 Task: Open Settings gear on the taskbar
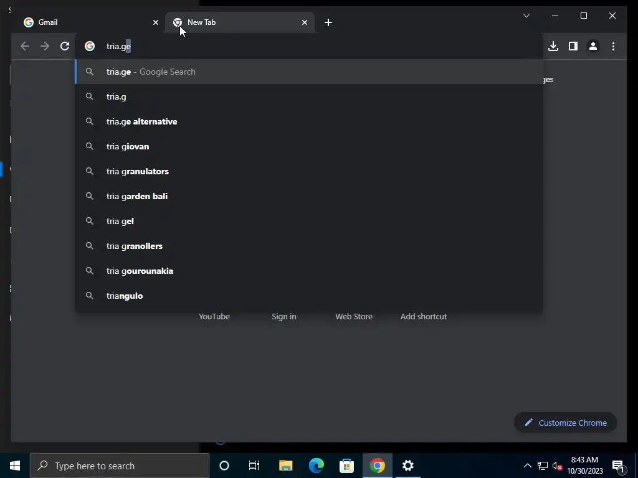[407, 466]
